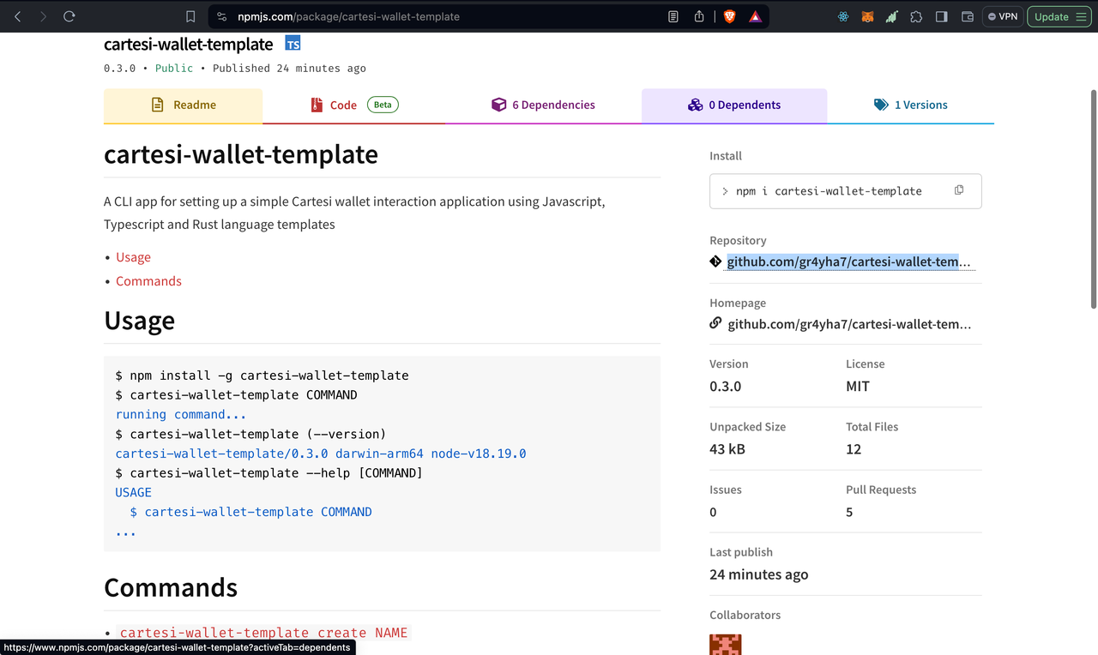Open the Pull Requests count 5
The height and width of the screenshot is (655, 1098).
[849, 512]
